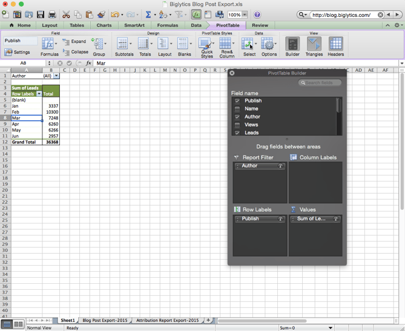Uncheck the Publish field checkbox
The width and height of the screenshot is (405, 331).
(237, 100)
